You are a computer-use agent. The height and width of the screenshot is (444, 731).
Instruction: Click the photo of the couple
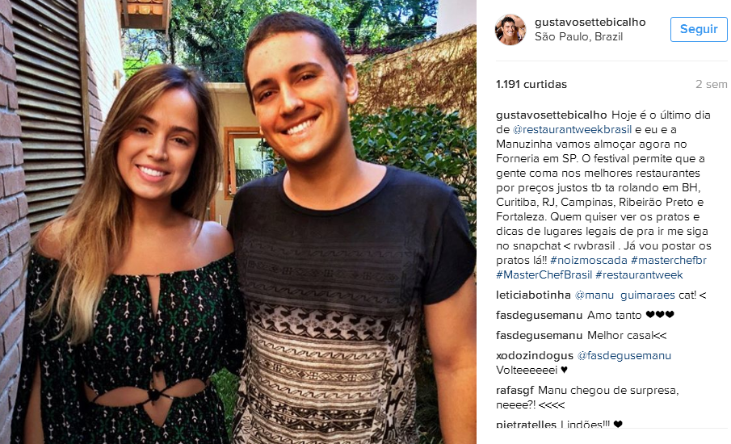(238, 222)
